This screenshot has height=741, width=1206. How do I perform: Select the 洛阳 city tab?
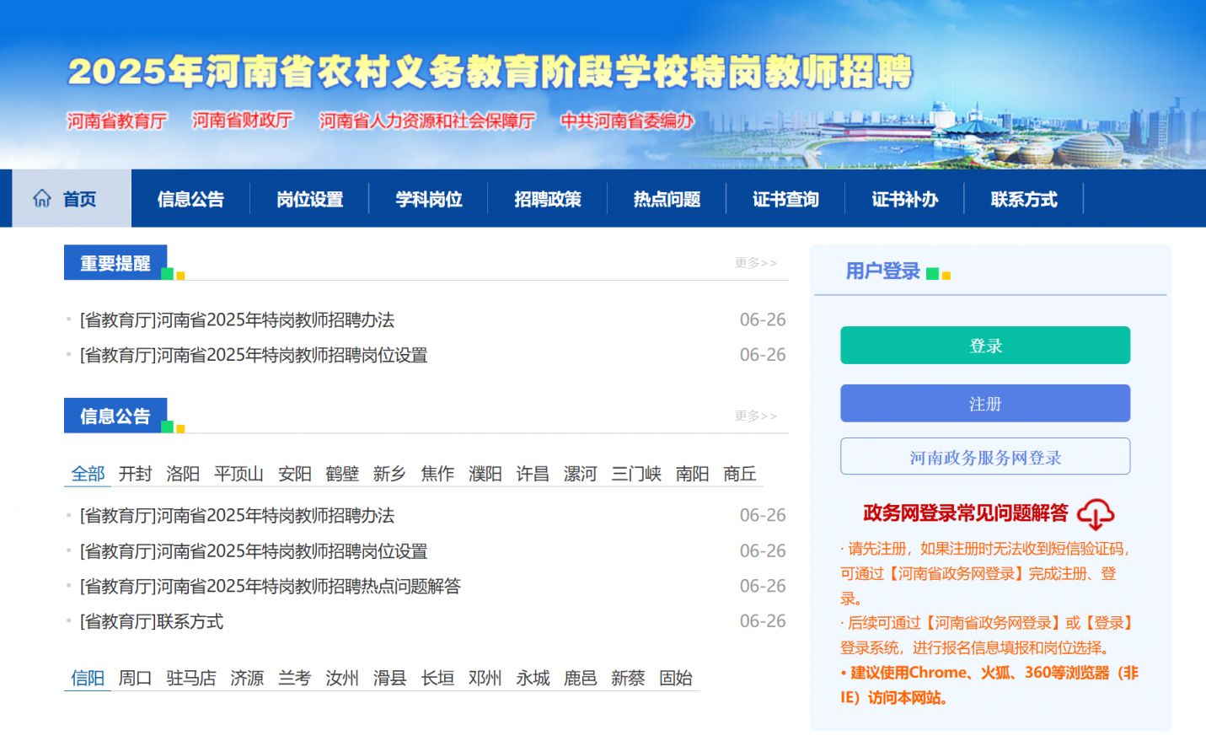pos(183,474)
